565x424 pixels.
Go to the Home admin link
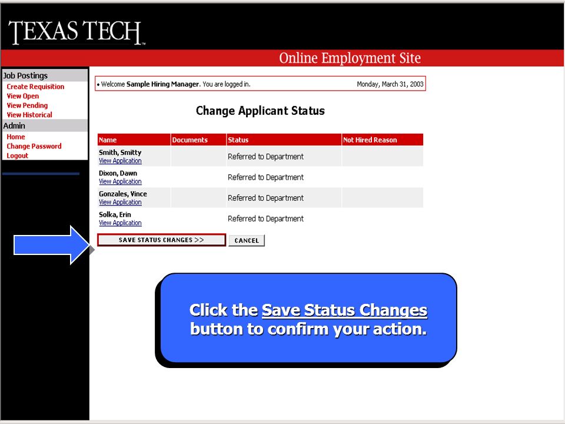click(x=16, y=137)
